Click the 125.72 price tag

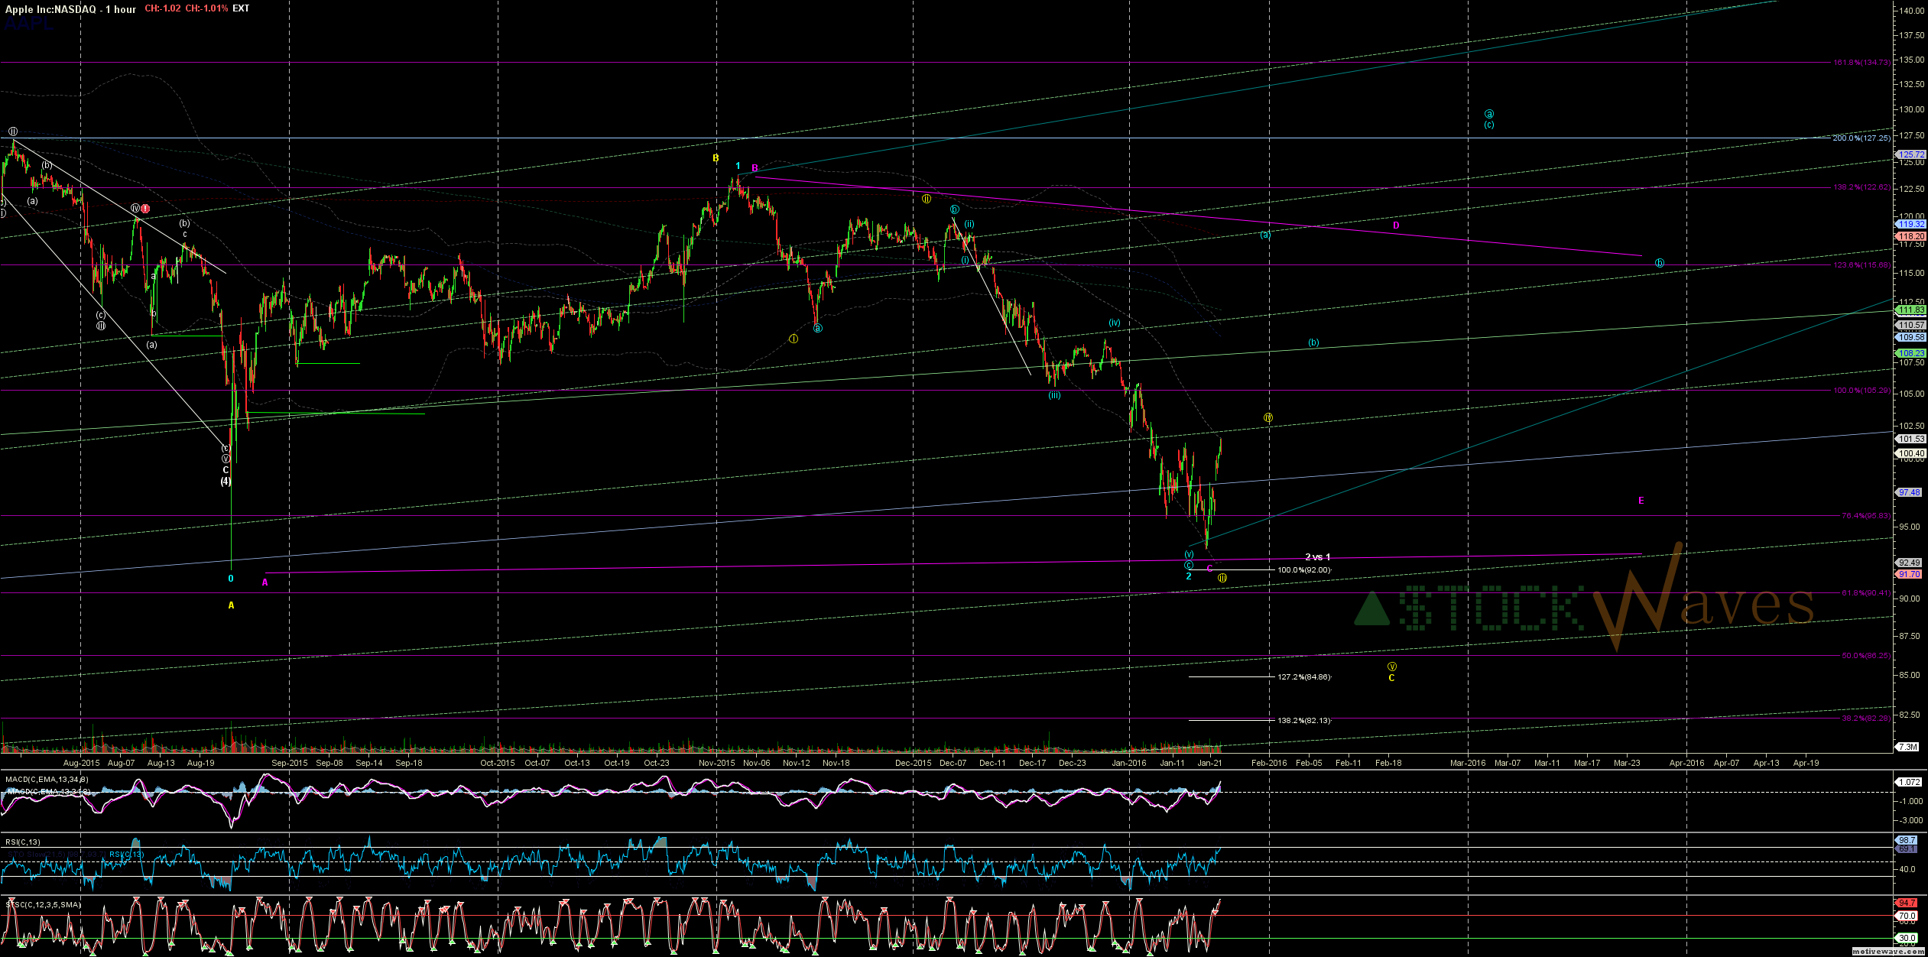pos(1910,154)
